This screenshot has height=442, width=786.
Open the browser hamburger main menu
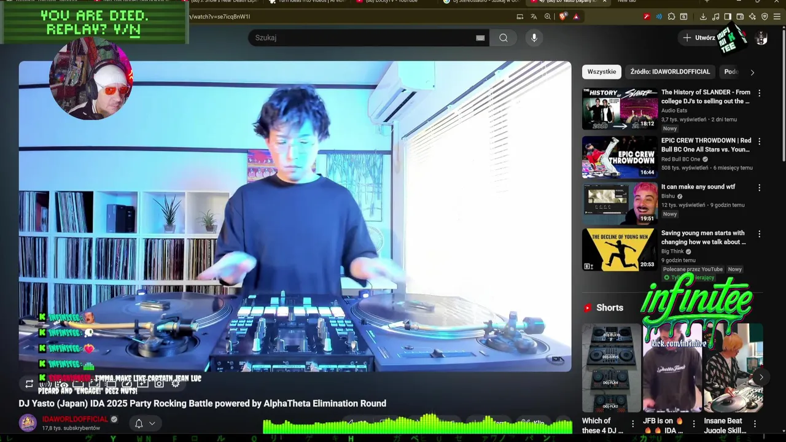777,17
